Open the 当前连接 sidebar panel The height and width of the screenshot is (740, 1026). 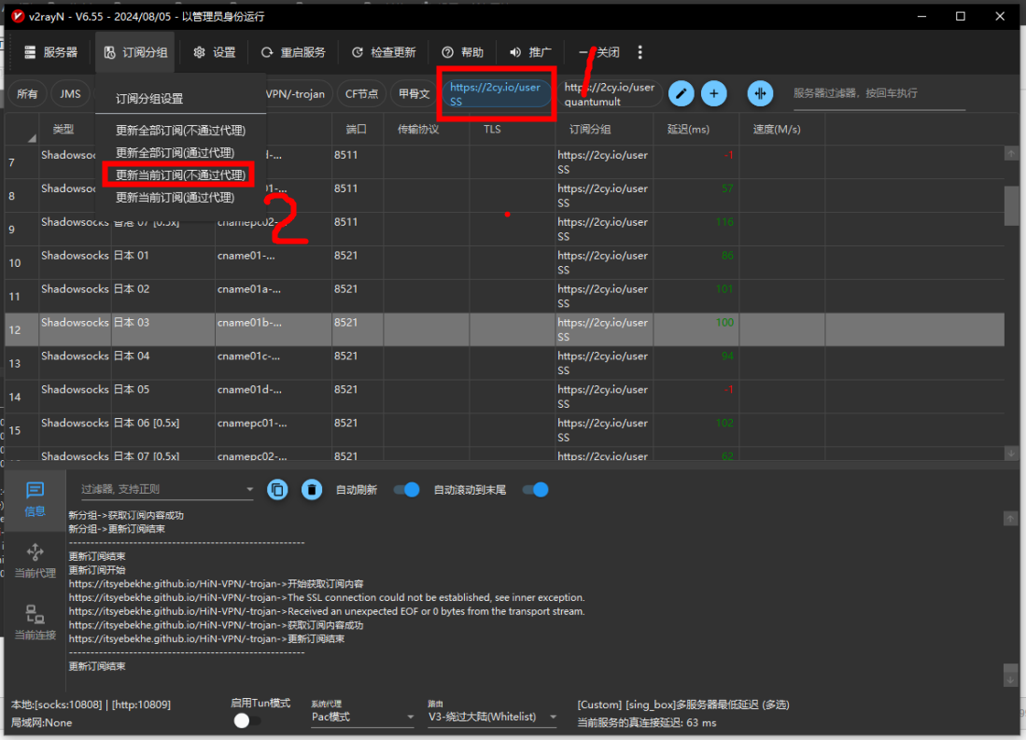[35, 622]
